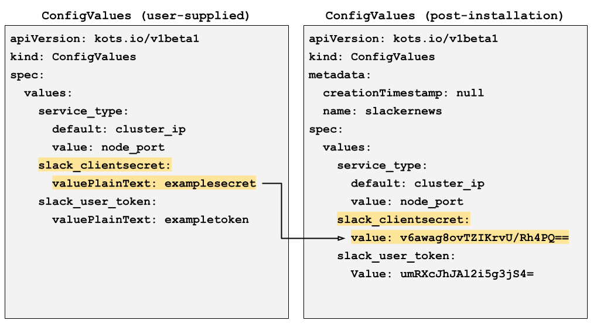Click "default: cluster_ip" in post-installation panel
The width and height of the screenshot is (597, 327).
[x=418, y=184]
